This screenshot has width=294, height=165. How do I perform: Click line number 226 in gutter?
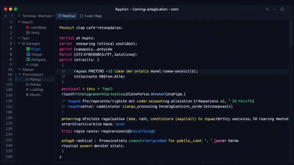click(9, 156)
